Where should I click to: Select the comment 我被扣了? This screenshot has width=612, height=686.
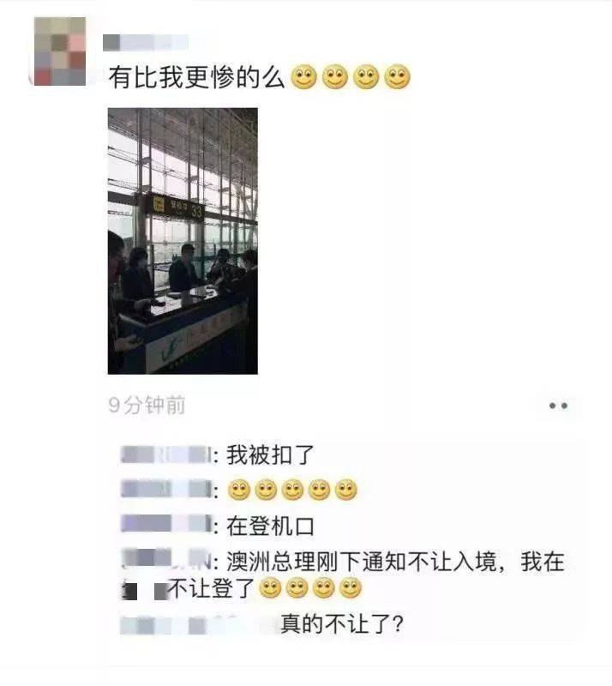[x=270, y=455]
